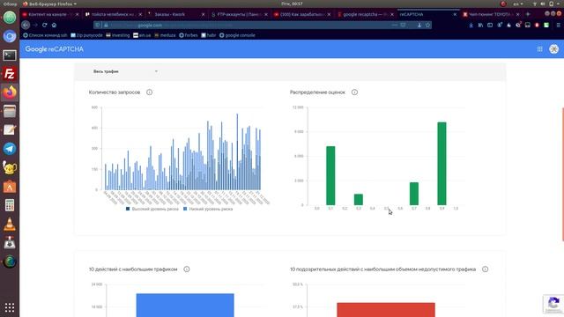Show info for Количество запросов chart
Viewport: 564px width, 317px height.
click(149, 92)
